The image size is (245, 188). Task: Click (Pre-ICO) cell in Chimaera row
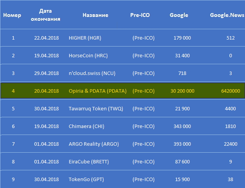pos(144,126)
